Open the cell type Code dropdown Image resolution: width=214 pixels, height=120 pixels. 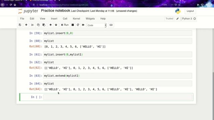(97, 25)
